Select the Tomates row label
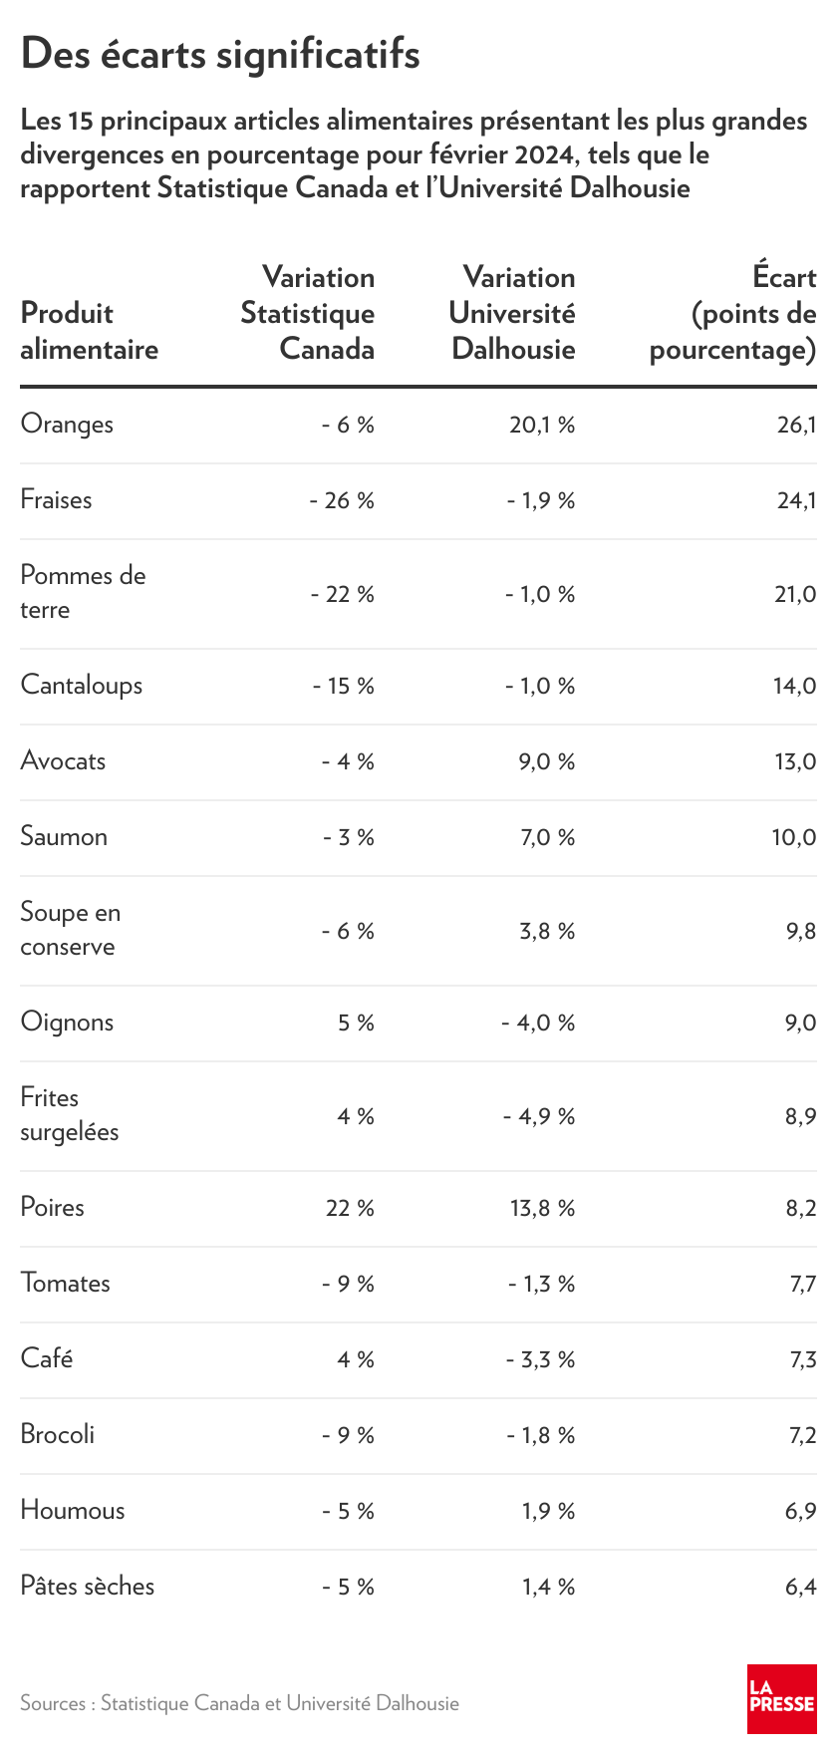Image resolution: width=837 pixels, height=1760 pixels. [x=65, y=1284]
